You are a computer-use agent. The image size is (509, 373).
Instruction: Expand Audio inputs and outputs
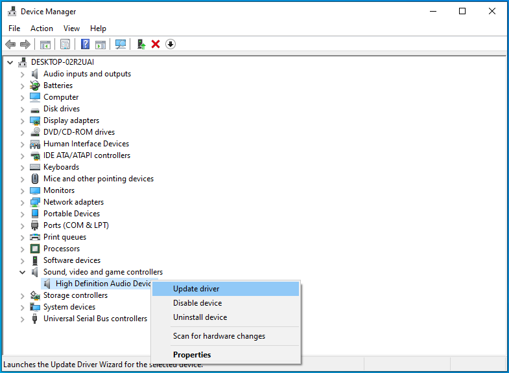coord(22,74)
